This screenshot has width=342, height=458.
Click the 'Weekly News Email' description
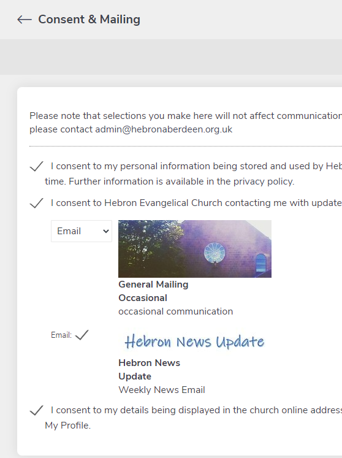coord(162,390)
